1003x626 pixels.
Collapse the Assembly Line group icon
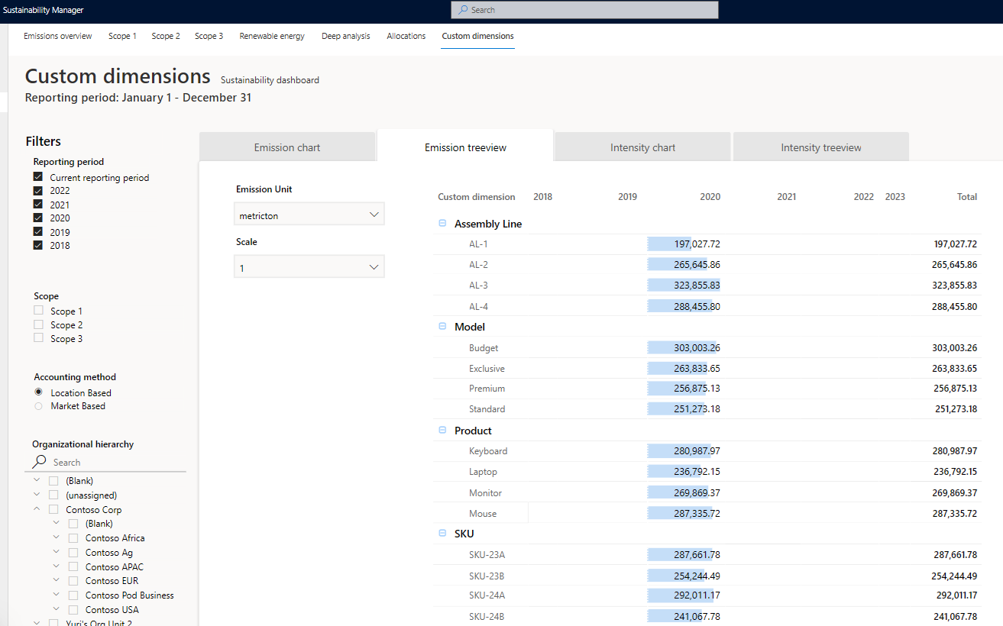[442, 224]
